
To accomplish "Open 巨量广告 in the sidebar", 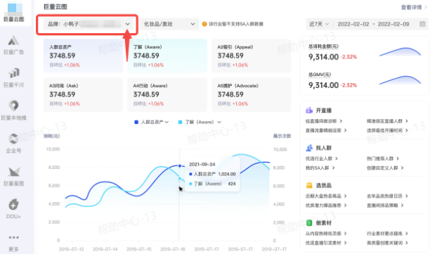I will (13, 45).
